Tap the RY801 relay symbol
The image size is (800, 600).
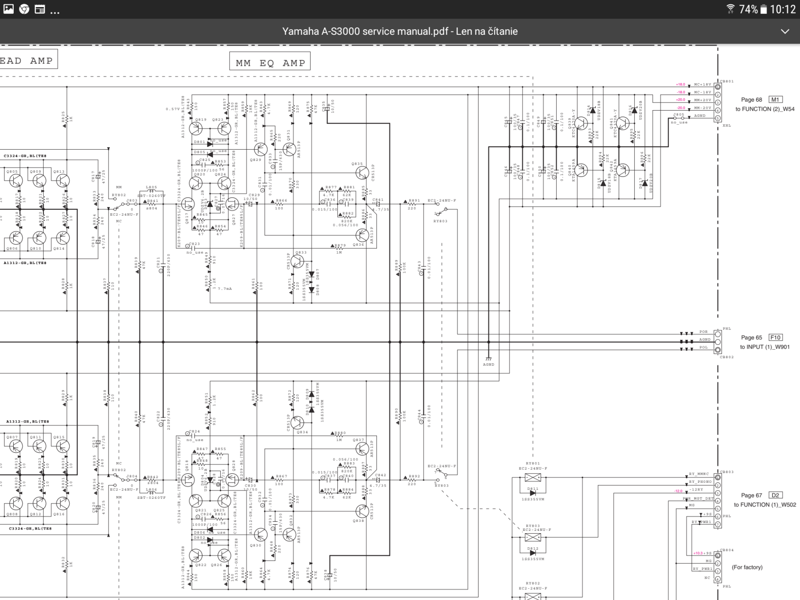[533, 478]
